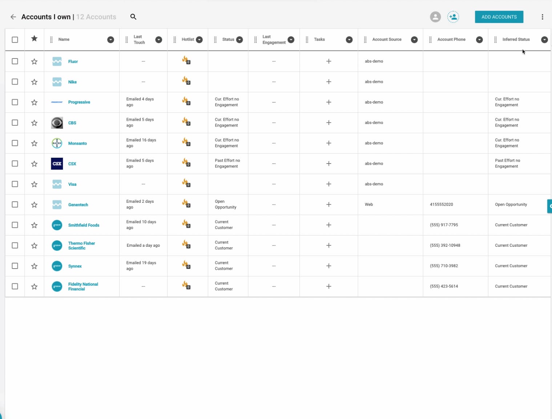Check the Thermo Fisher Scientific row checkbox
This screenshot has width=552, height=419.
point(15,245)
